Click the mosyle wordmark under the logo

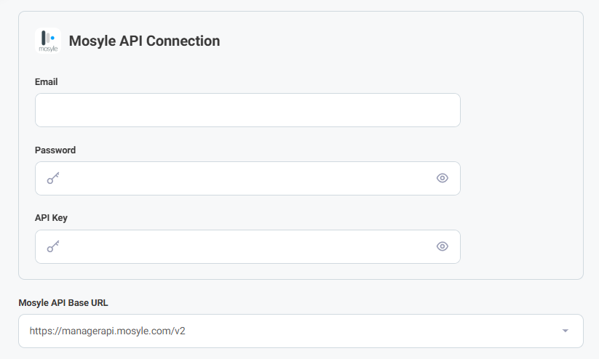point(48,49)
